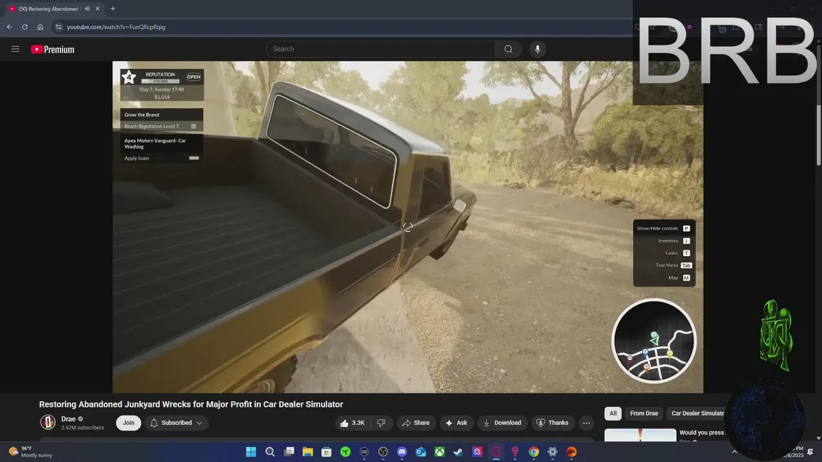The image size is (822, 462).
Task: Open Task View on taskbar
Action: (289, 452)
